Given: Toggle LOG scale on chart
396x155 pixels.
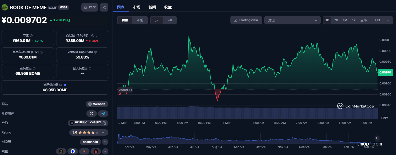Looking at the screenshot, I should [377, 20].
